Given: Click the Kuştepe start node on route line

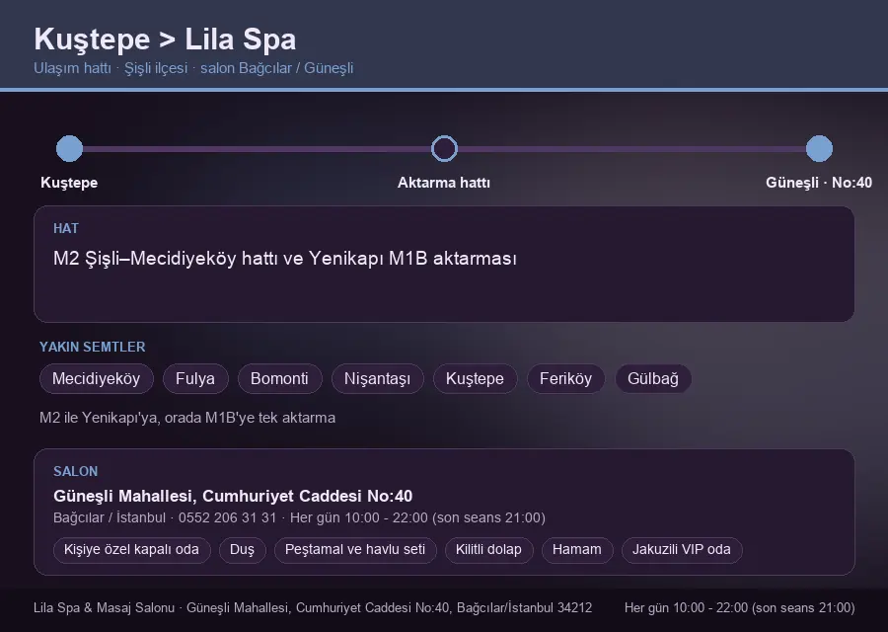Looking at the screenshot, I should click(x=70, y=148).
